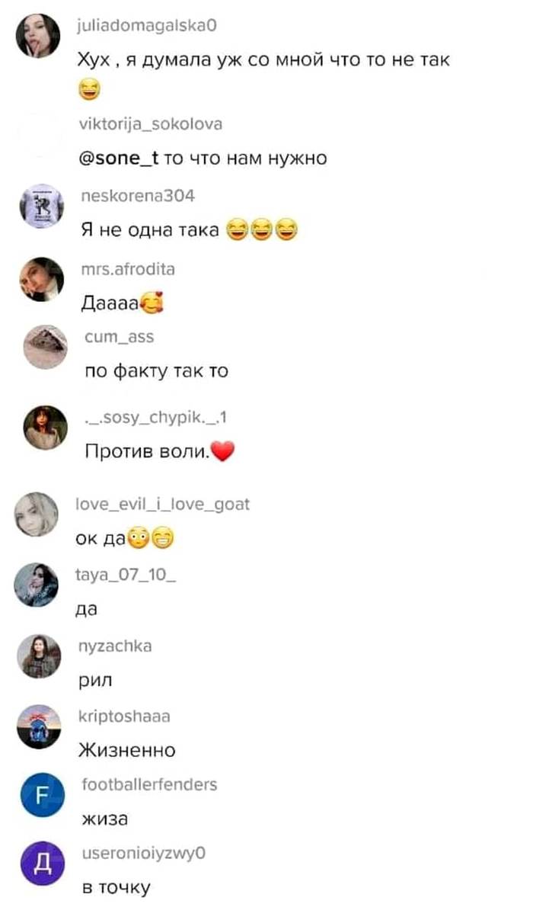Tap love_evil_i_love_goat profile picture

coord(37,514)
